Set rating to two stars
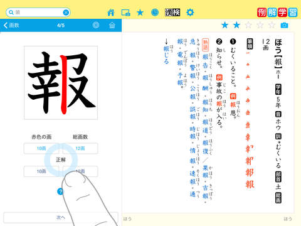Viewport: 301px width, 226px height. click(236, 25)
